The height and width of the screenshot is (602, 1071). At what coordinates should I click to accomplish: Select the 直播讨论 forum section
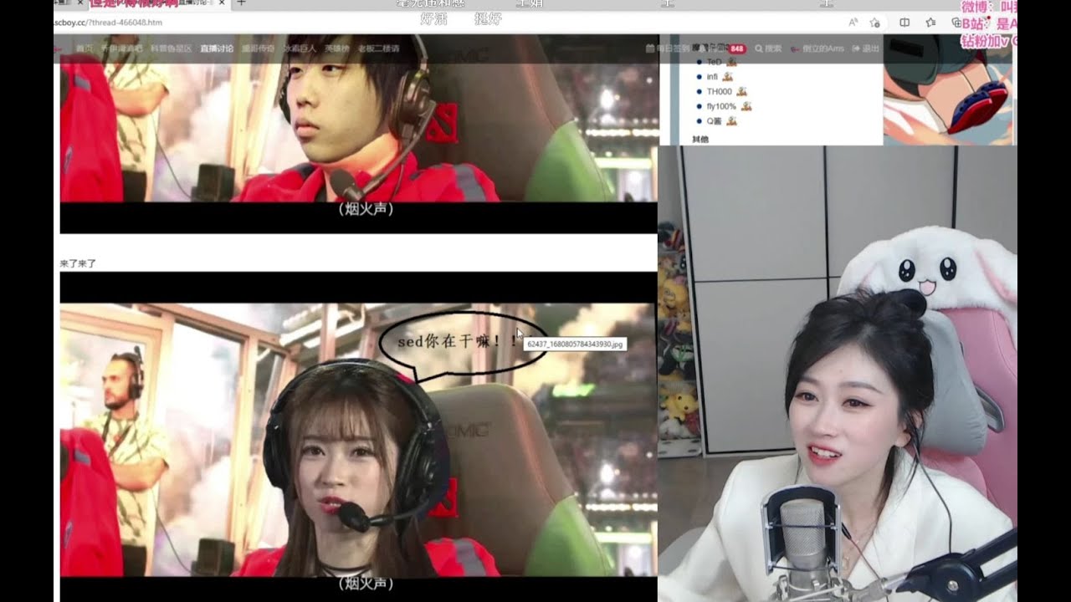(x=217, y=48)
